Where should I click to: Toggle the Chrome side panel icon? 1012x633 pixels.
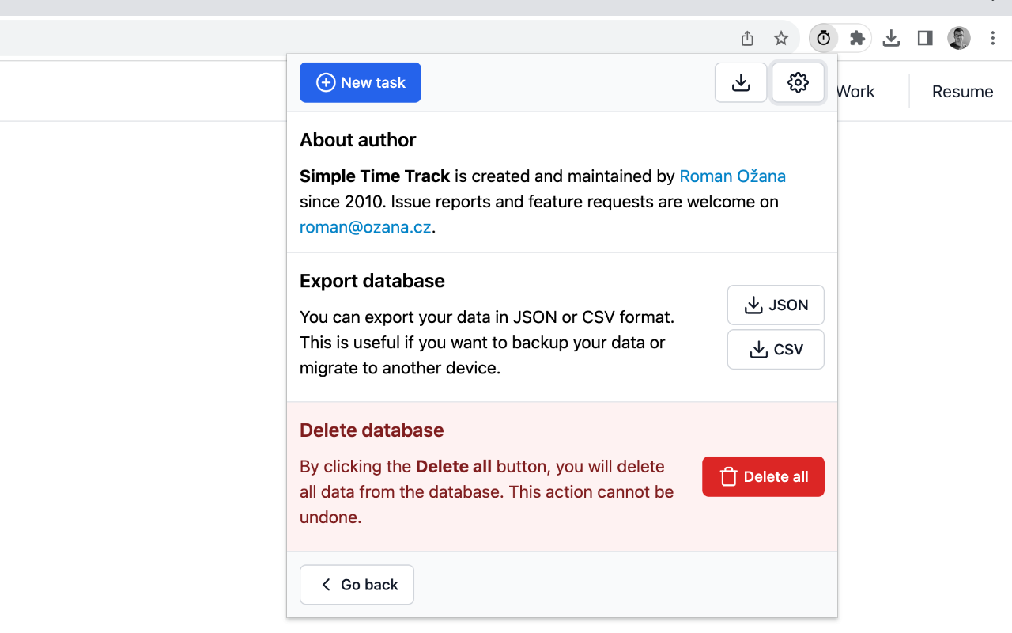coord(925,38)
